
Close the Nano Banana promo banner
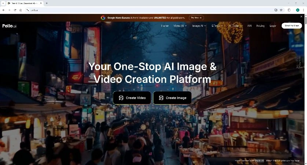pyautogui.click(x=301, y=16)
